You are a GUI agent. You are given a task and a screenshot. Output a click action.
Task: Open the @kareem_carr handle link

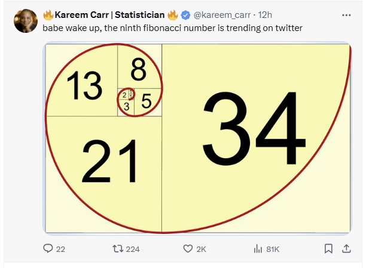coord(222,15)
